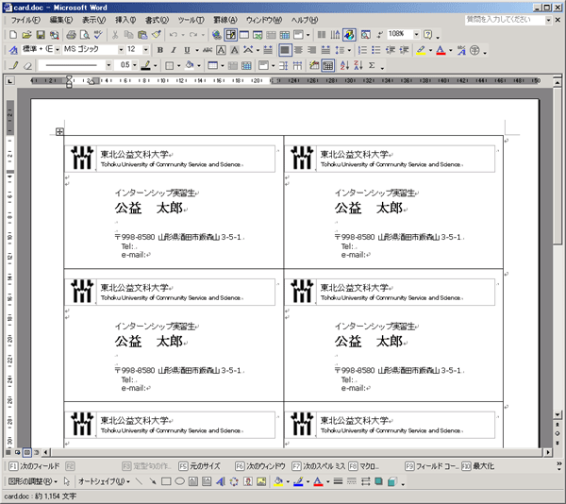
Task: Open the line style dropdown
Action: click(108, 65)
